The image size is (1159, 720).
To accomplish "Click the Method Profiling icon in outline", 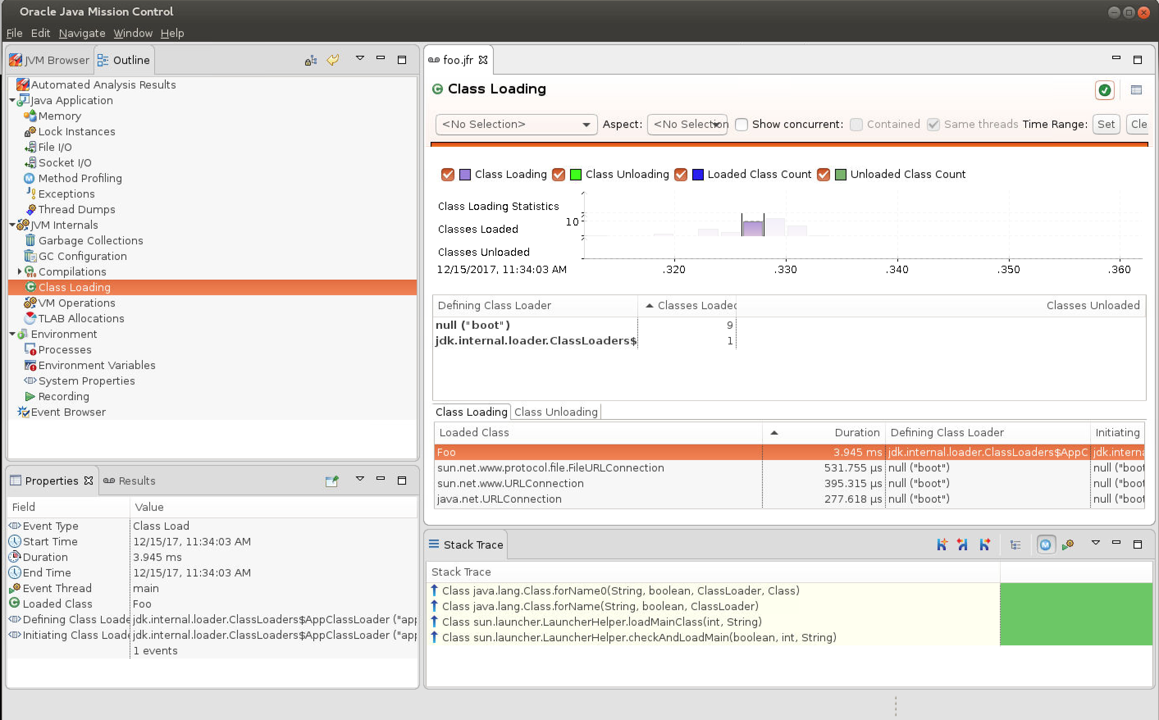I will coord(29,178).
